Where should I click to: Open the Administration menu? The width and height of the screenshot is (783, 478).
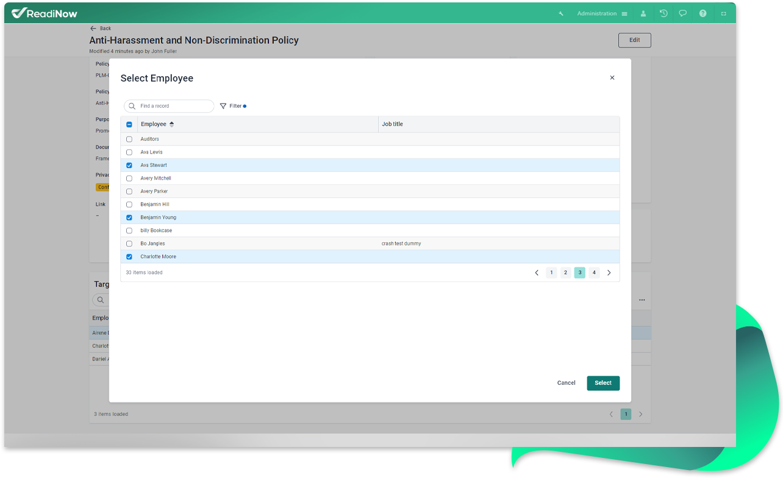point(602,13)
